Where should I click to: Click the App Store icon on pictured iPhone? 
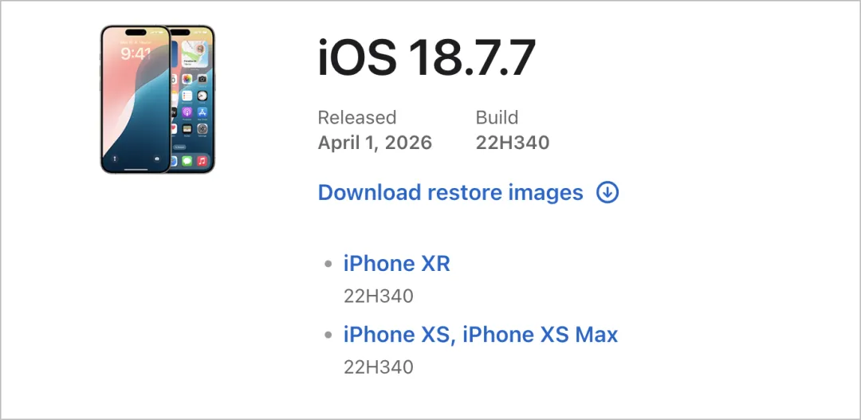pos(202,112)
